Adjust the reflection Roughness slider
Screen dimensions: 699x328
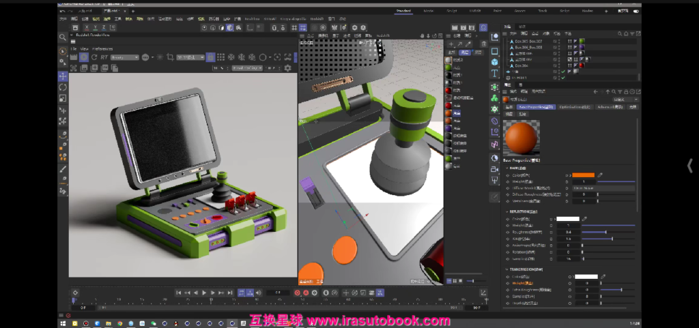(608, 233)
